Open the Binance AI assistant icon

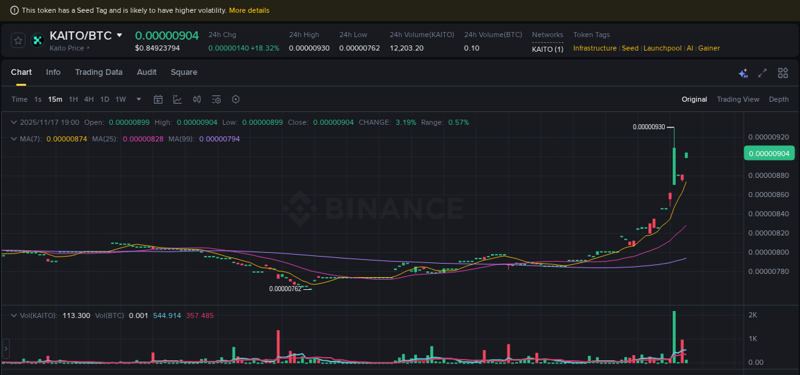pos(743,74)
